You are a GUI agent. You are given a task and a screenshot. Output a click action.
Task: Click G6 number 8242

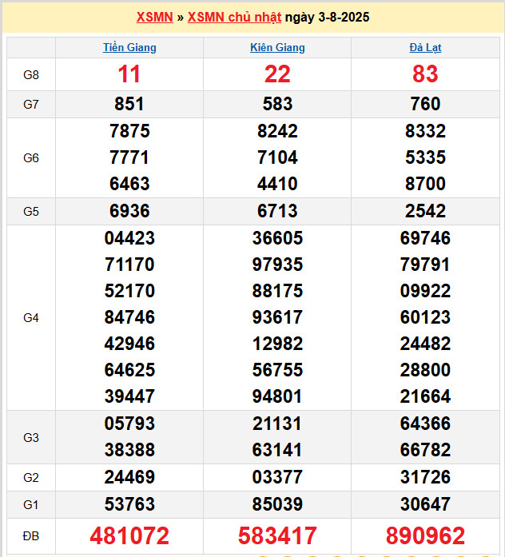pos(277,131)
